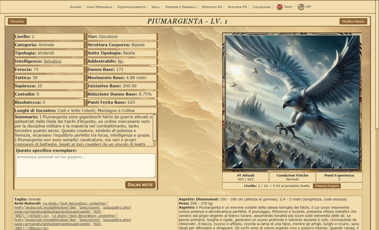
Task: Open the Collezioni menu
Action: pyautogui.click(x=262, y=7)
